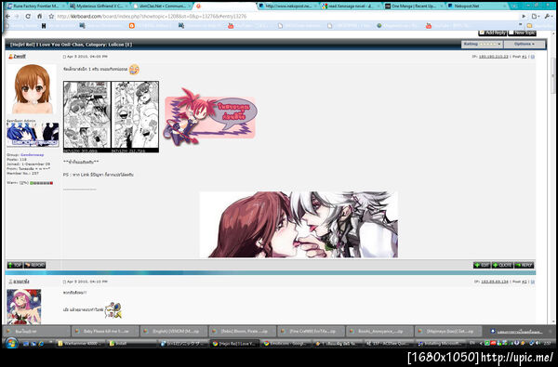
Task: Open the Post #1 permalink
Action: pyautogui.click(x=525, y=57)
